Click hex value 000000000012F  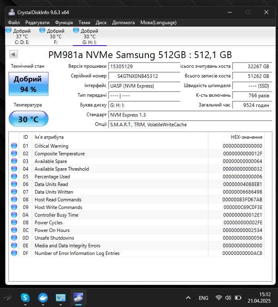tap(243, 153)
